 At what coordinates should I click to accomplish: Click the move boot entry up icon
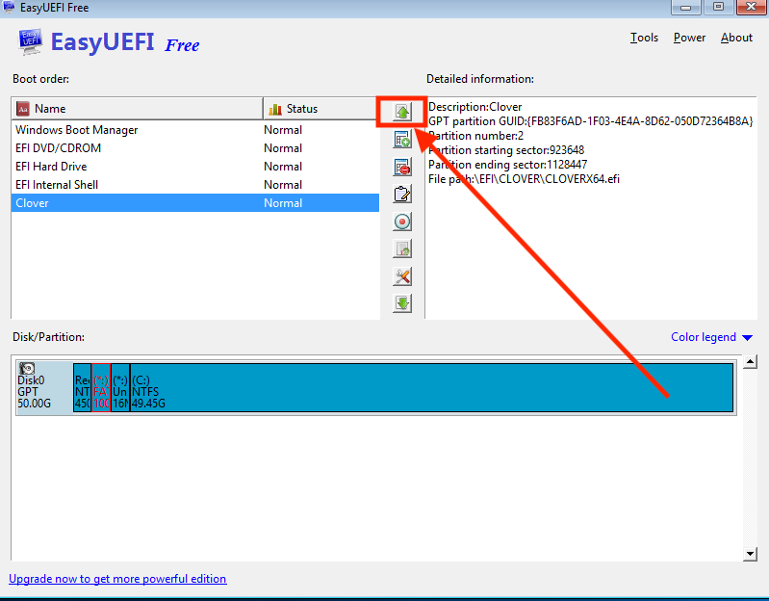coord(402,112)
